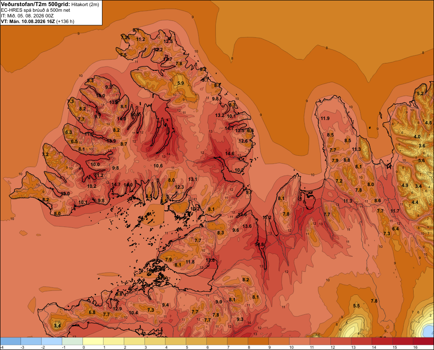Screen dimensions: 434x350
Task: Click the 4.5 temperature value on the map
Action: [x=428, y=123]
